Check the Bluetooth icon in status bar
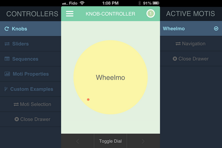222x148 pixels. click(139, 3)
